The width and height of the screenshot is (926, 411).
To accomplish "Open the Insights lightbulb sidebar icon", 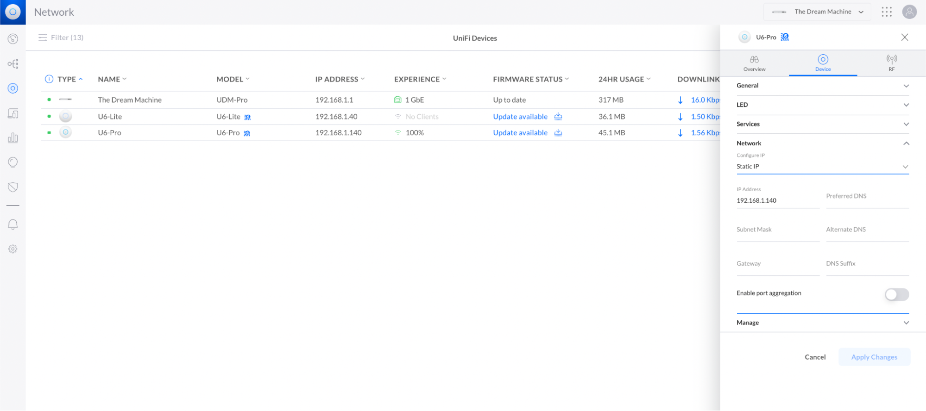I will pos(13,162).
